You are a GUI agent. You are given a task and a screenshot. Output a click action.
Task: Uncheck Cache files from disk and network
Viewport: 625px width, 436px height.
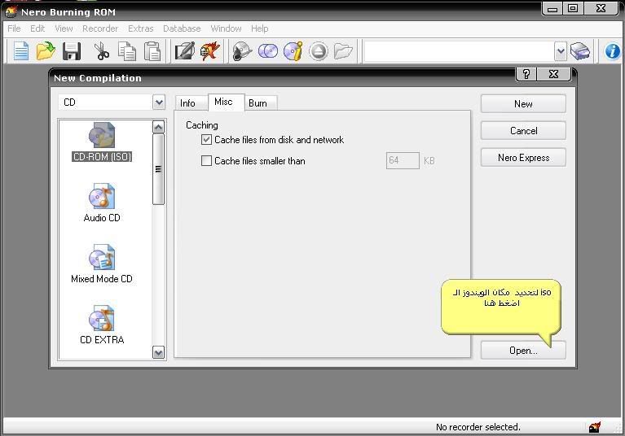(x=206, y=140)
